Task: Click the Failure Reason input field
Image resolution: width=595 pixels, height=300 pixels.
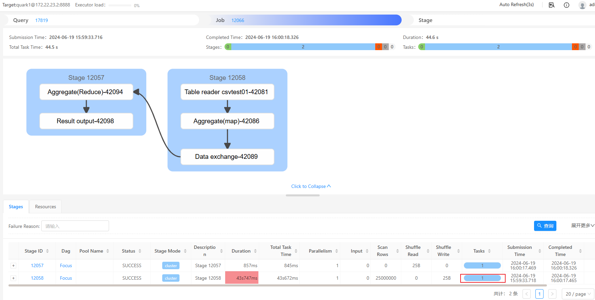Action: click(x=75, y=226)
